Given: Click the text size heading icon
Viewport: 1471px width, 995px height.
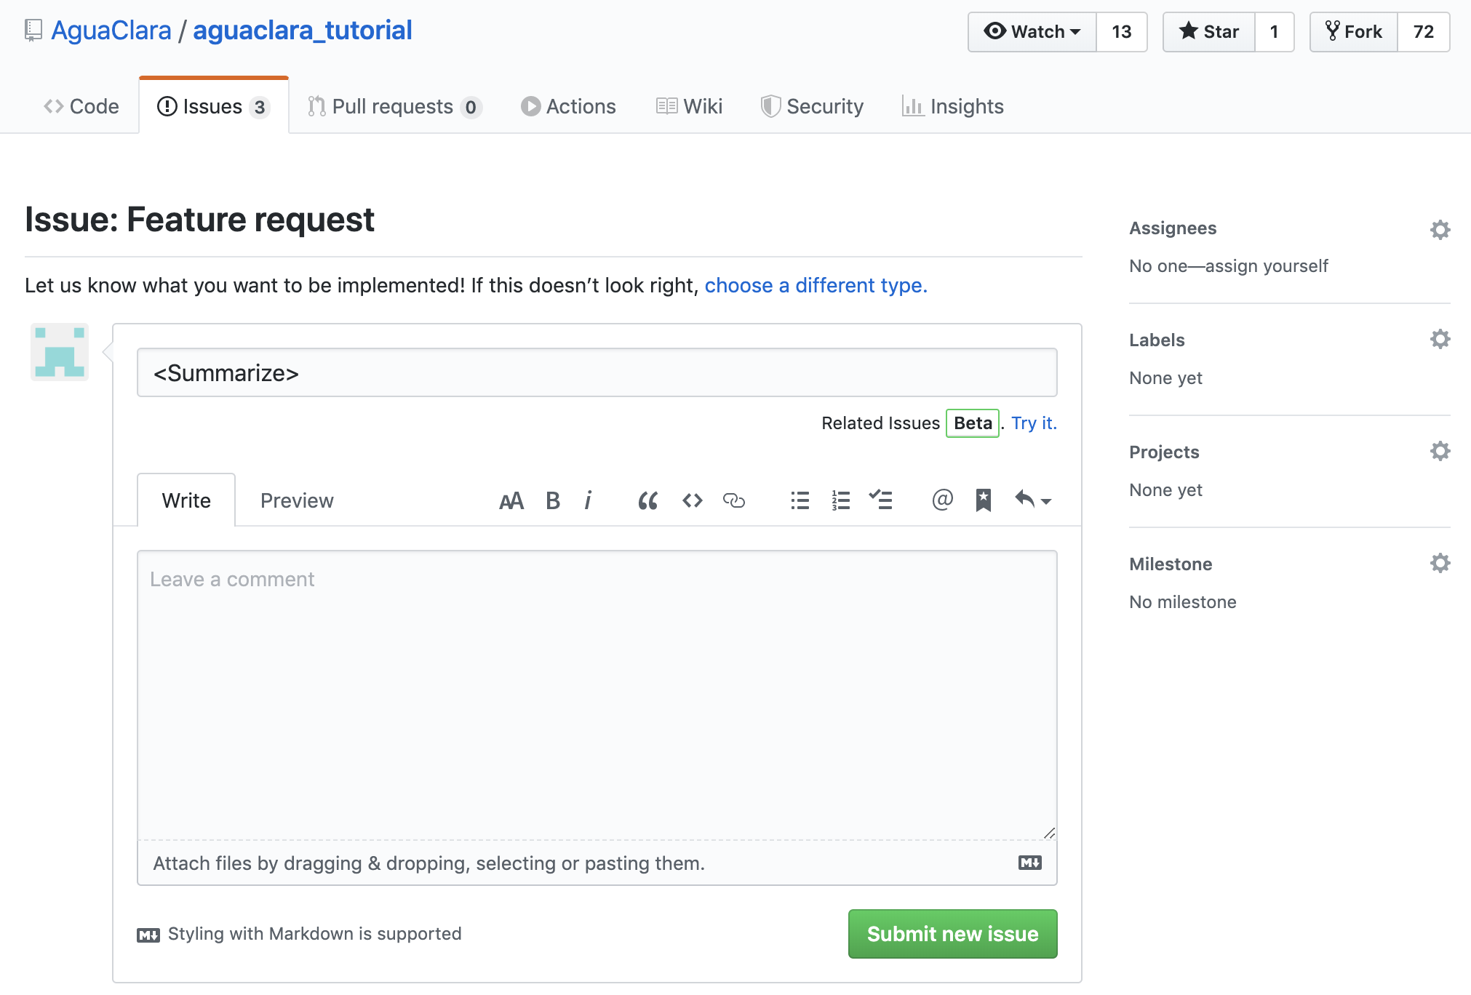Looking at the screenshot, I should point(511,500).
